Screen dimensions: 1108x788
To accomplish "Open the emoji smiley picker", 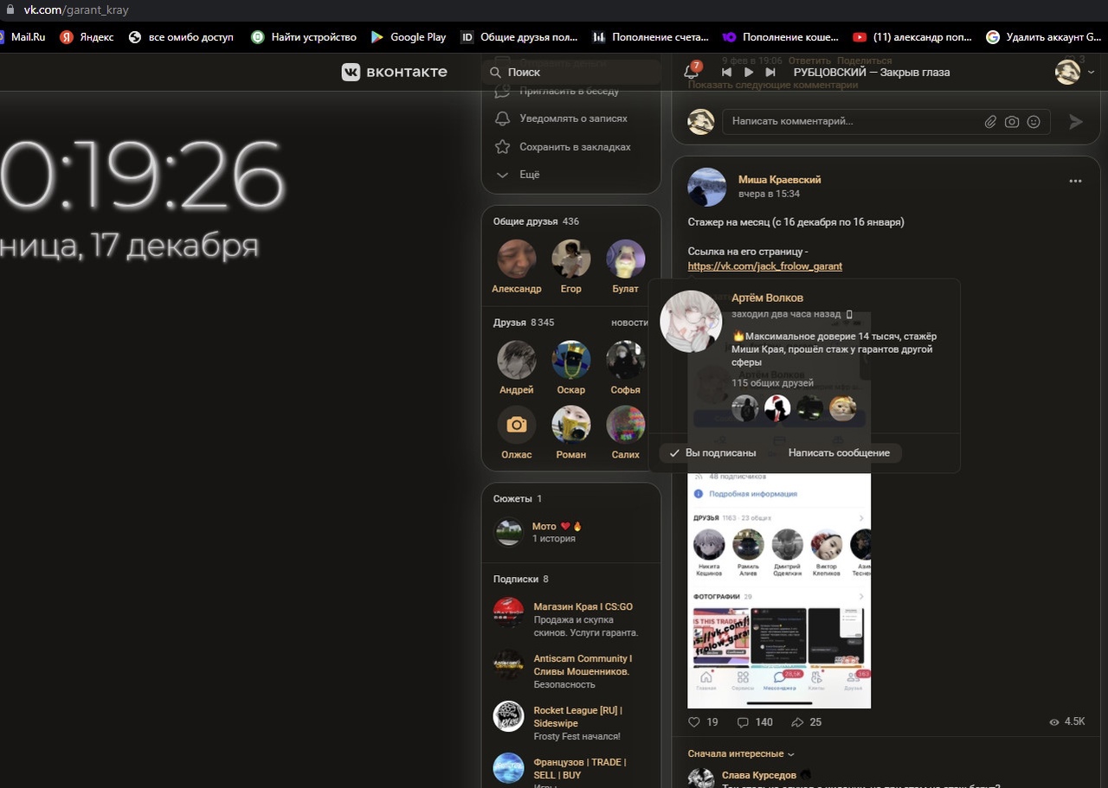I will click(x=1034, y=122).
